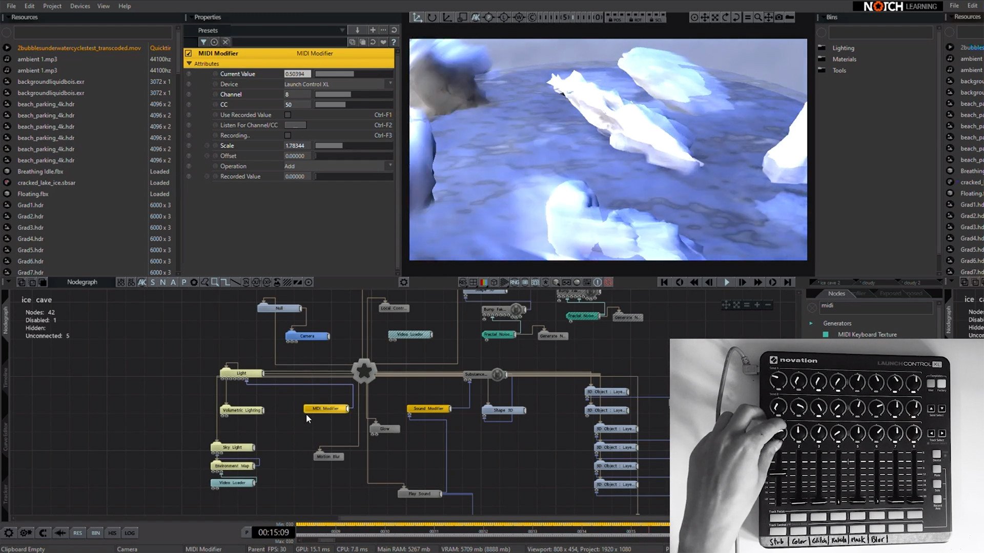The width and height of the screenshot is (984, 553).
Task: Click the camera snapshot icon in viewport toolbar
Action: coord(779,17)
